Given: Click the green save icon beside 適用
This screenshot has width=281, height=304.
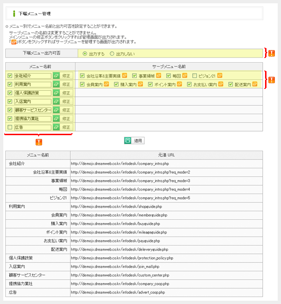Looking at the screenshot, I should pyautogui.click(x=127, y=140).
